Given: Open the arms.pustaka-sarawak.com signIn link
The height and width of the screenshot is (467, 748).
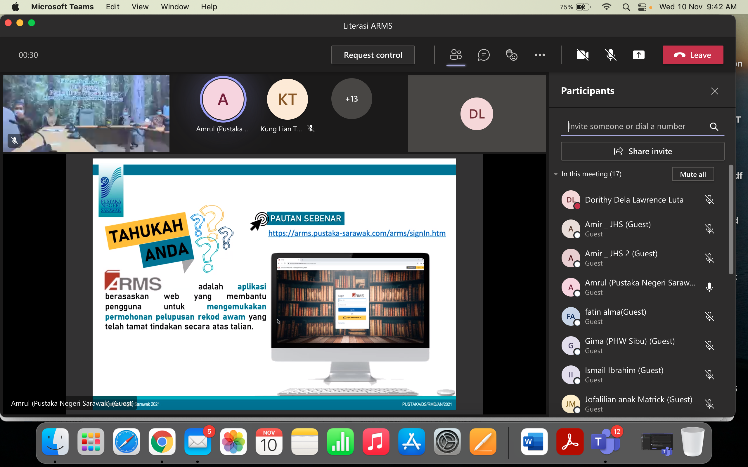Looking at the screenshot, I should [357, 233].
